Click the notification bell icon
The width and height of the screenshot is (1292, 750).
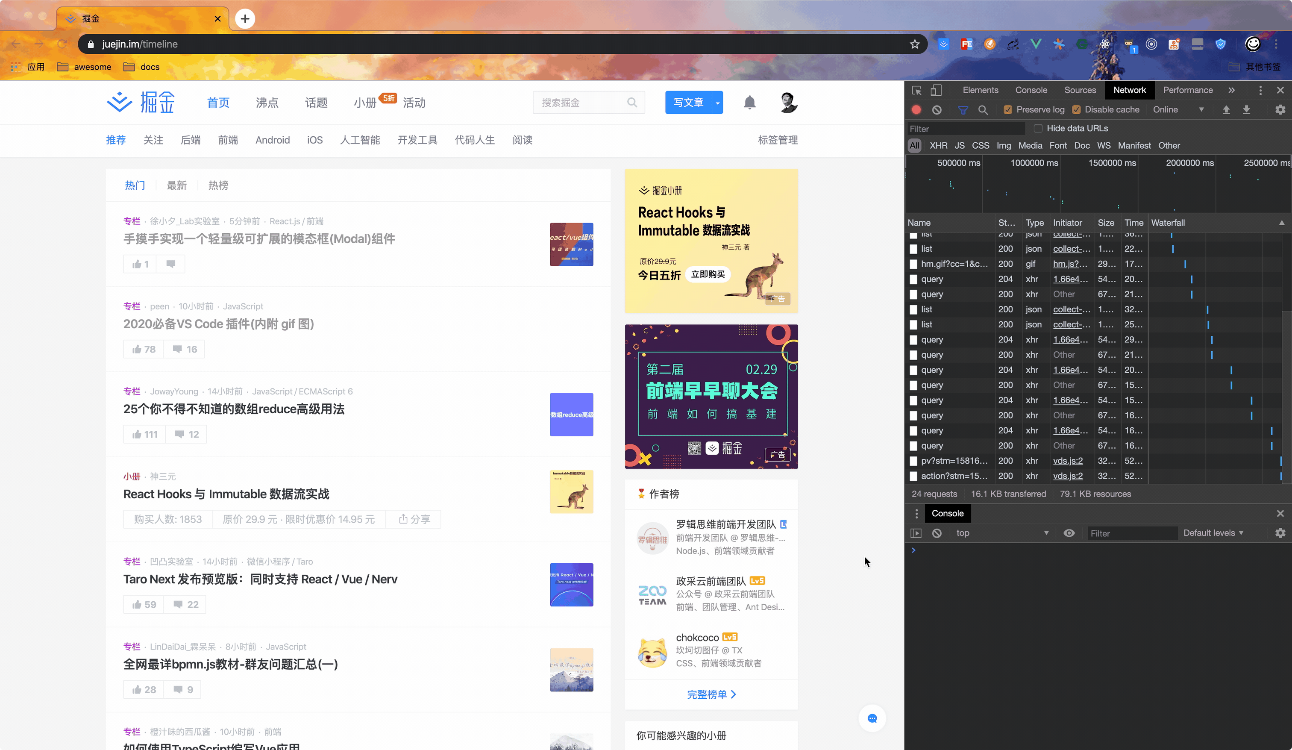[749, 103]
